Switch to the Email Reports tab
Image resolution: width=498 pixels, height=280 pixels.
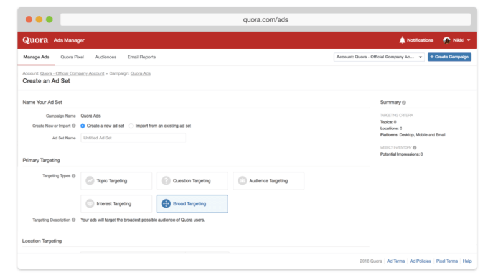142,57
